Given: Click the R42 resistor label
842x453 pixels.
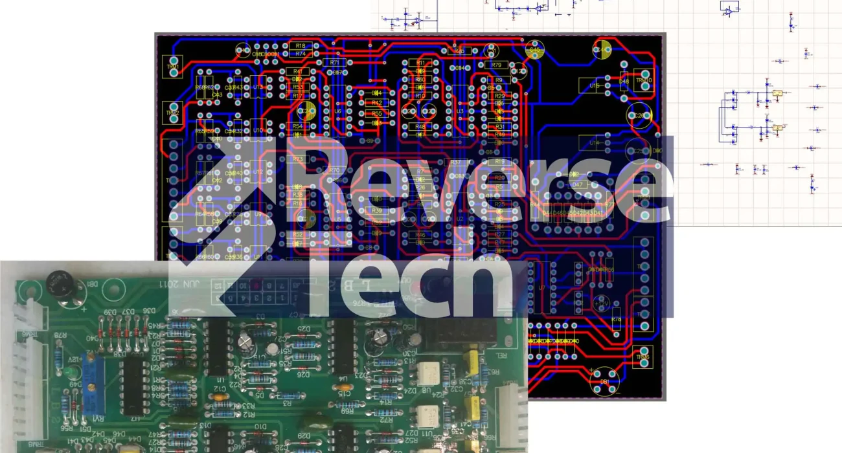Looking at the screenshot, I should point(377,103).
